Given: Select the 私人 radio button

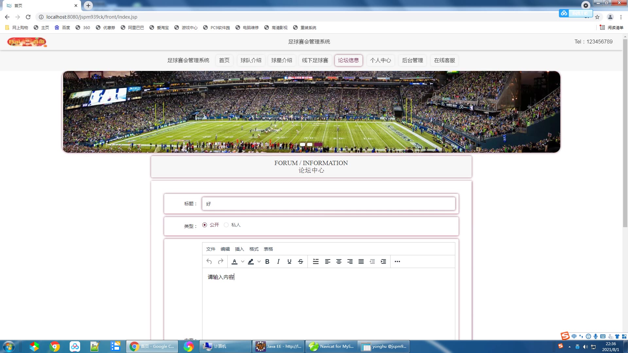Looking at the screenshot, I should coord(226,225).
